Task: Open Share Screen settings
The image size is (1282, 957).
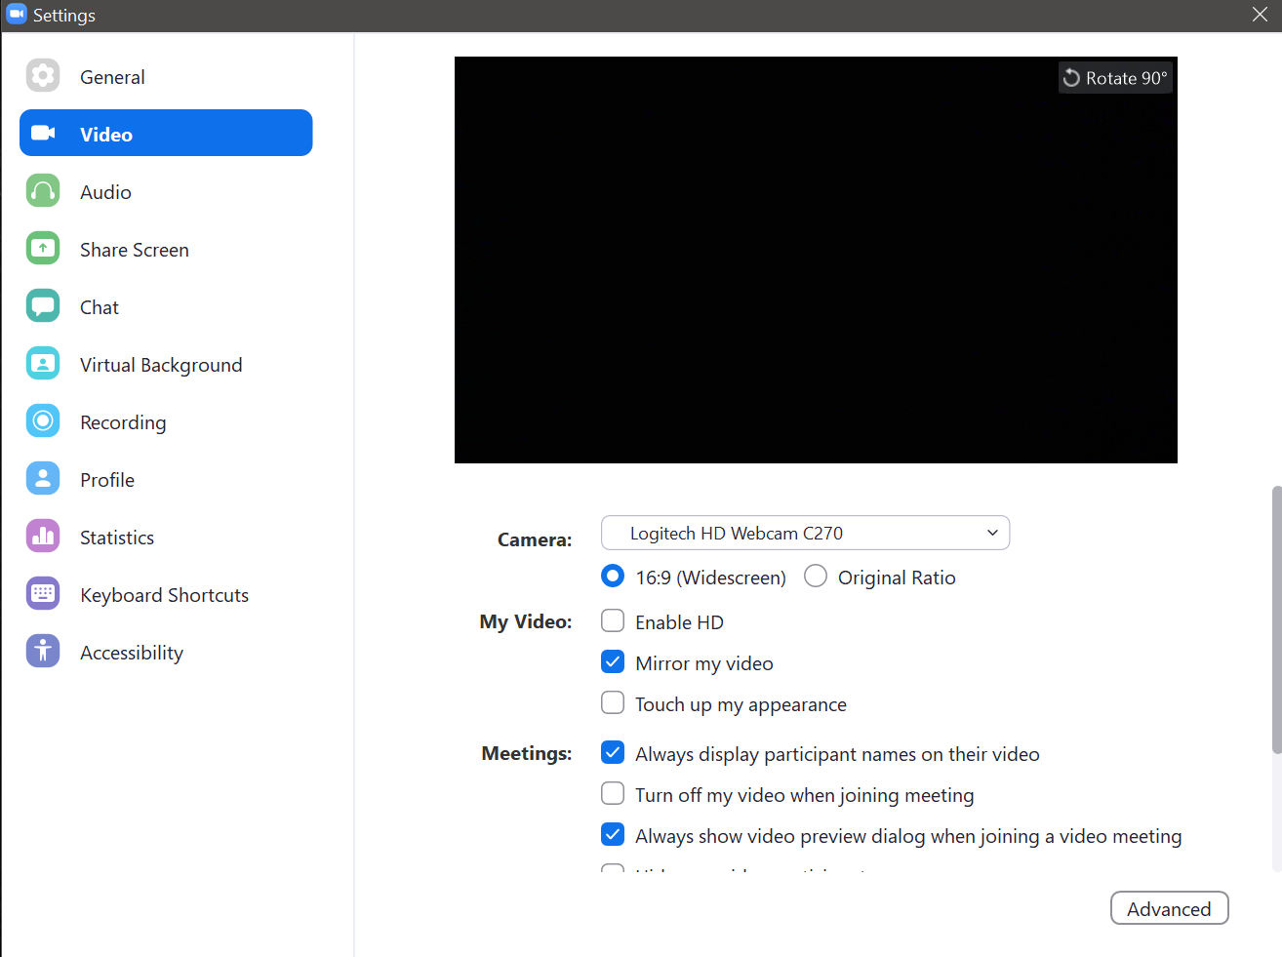Action: (166, 249)
